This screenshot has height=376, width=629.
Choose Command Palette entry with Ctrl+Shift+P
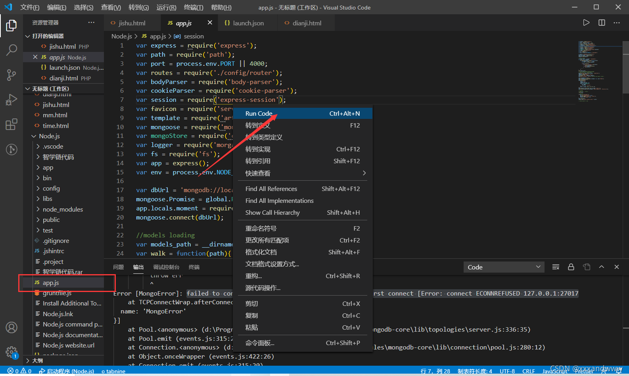(303, 343)
